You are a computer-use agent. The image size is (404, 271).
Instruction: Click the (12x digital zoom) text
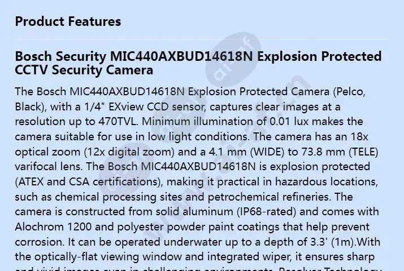click(x=129, y=152)
